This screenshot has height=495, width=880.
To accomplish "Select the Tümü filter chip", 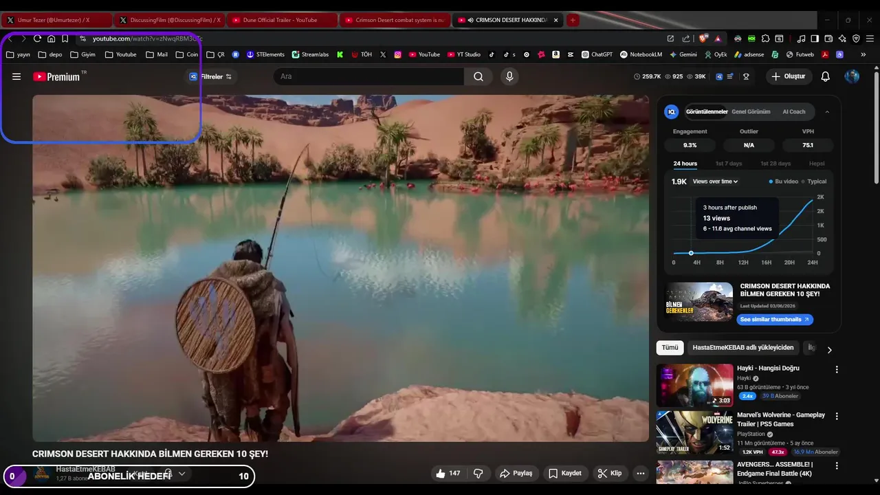I will coord(670,348).
